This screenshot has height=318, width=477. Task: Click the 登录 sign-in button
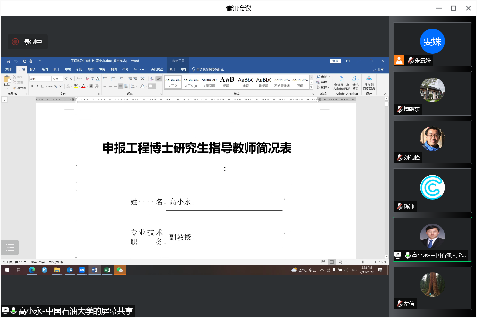click(335, 61)
